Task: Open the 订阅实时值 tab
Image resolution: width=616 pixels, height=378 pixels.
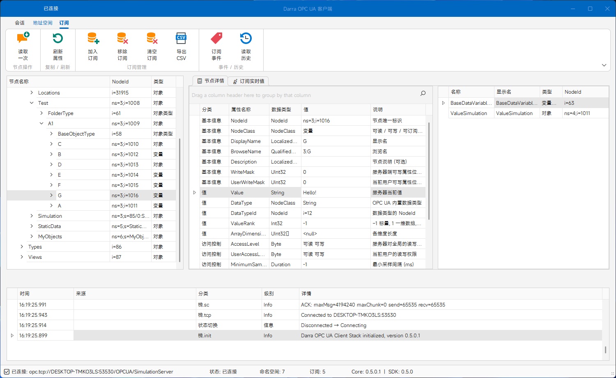Action: (248, 81)
